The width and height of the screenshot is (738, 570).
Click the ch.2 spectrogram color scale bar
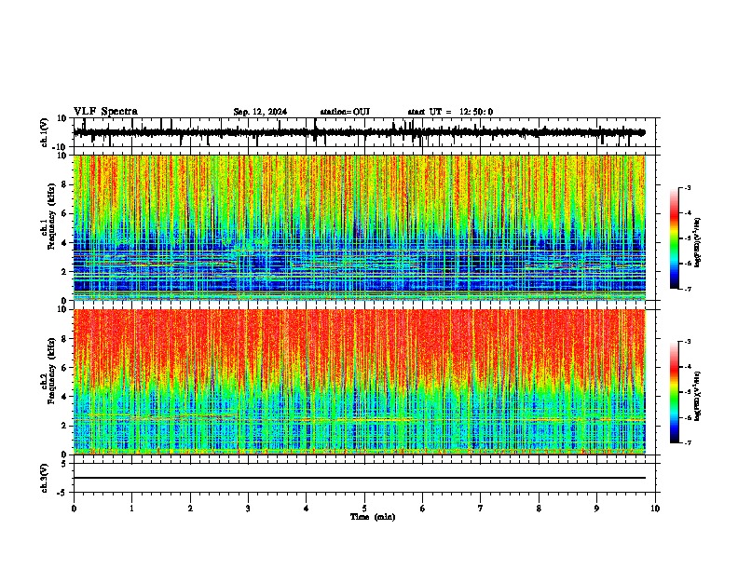(675, 392)
